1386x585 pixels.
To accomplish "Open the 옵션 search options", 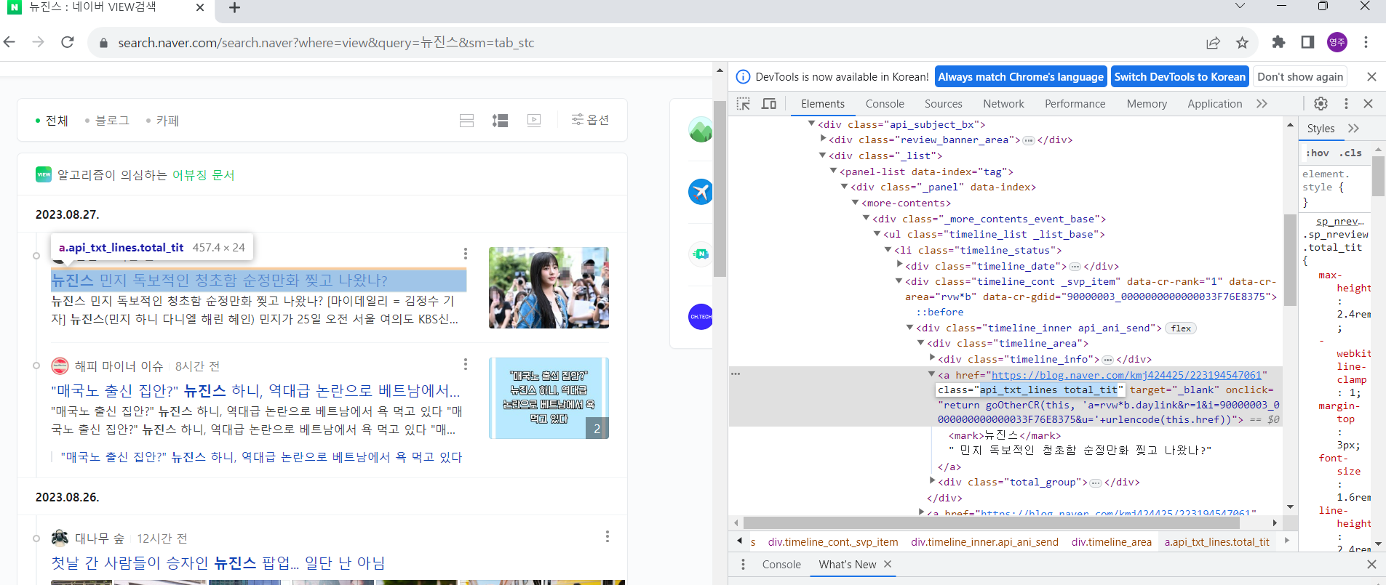I will tap(590, 120).
